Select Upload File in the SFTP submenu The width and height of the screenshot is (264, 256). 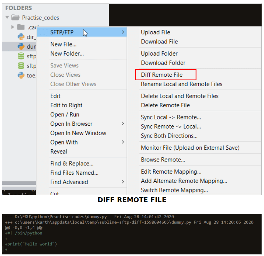155,32
